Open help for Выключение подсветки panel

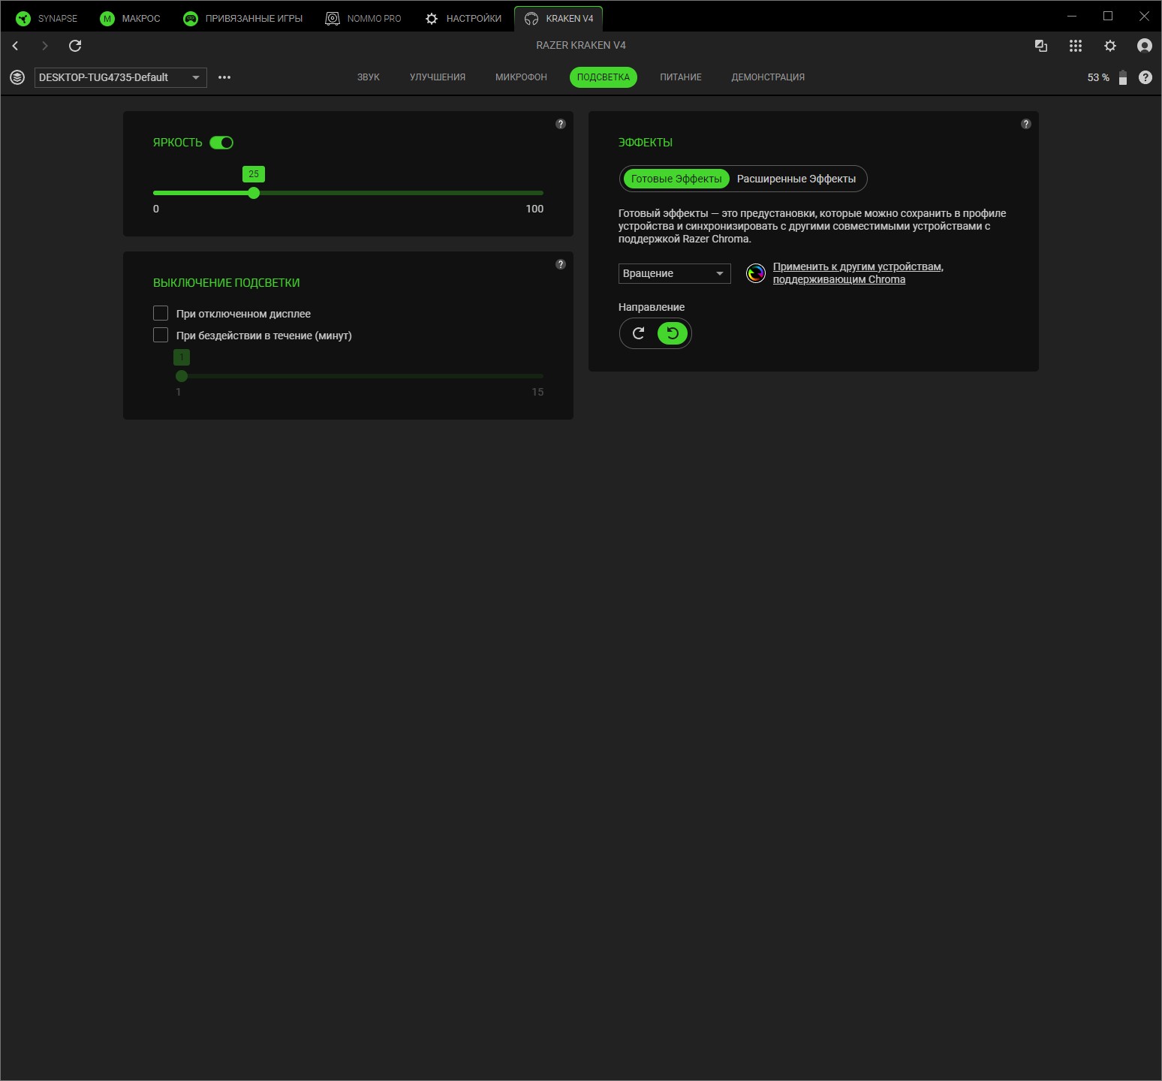pyautogui.click(x=561, y=264)
